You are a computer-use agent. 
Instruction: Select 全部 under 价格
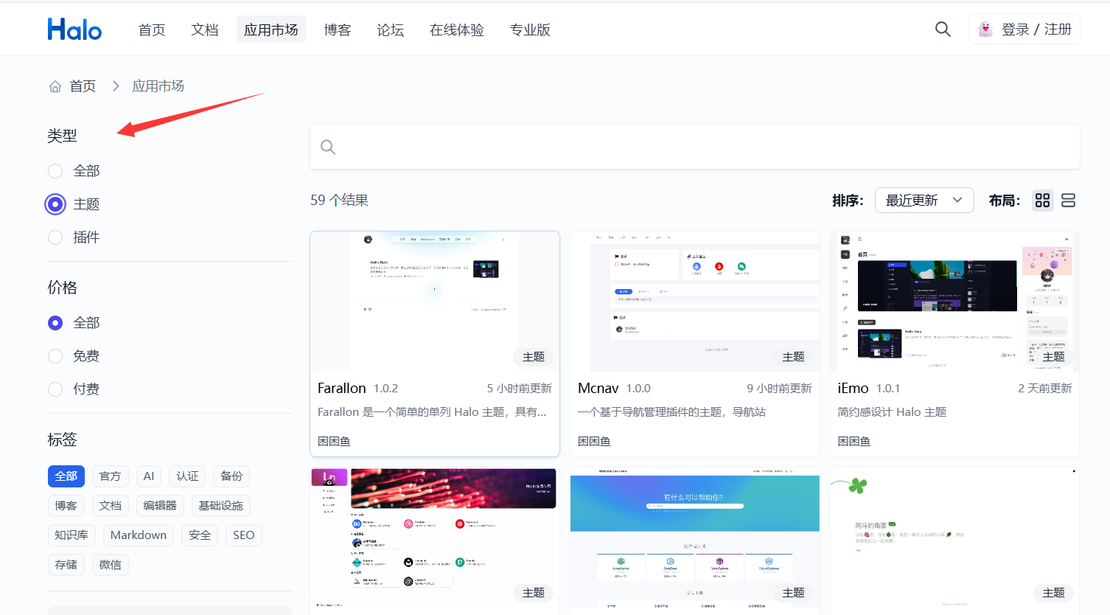55,323
